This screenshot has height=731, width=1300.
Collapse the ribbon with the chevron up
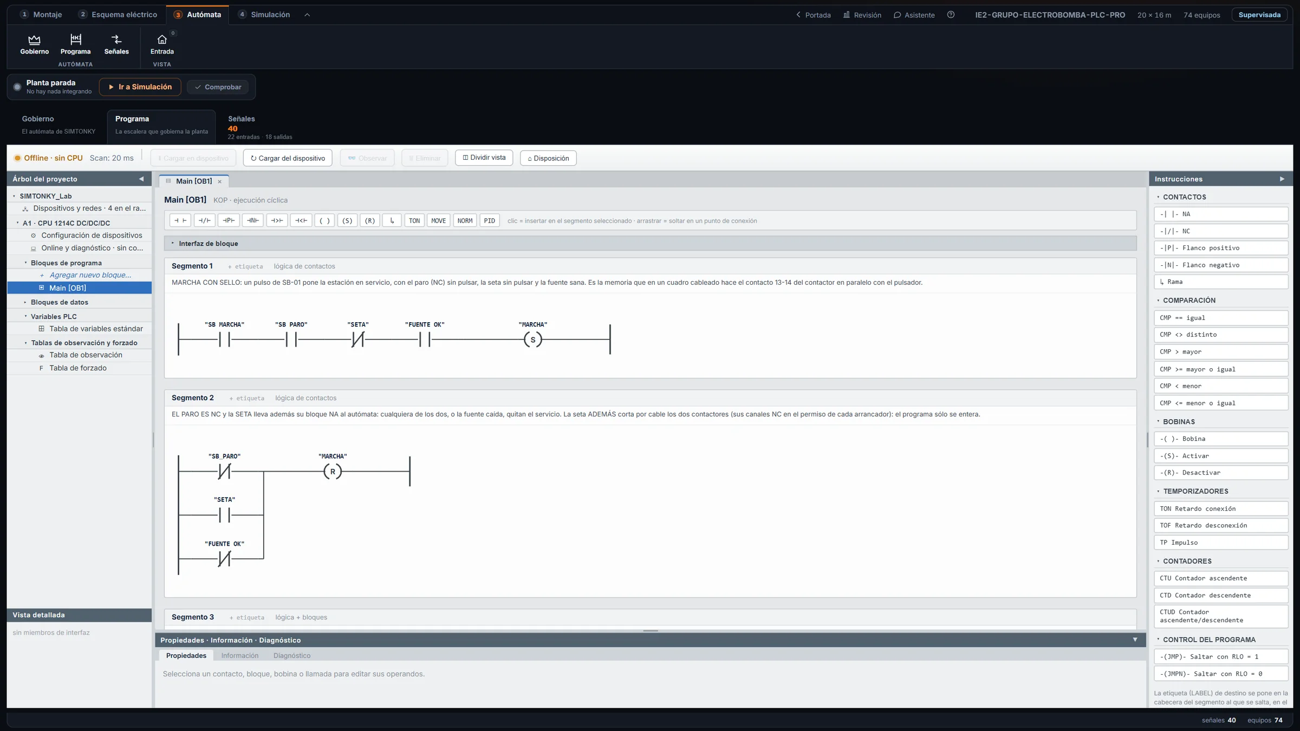(307, 15)
